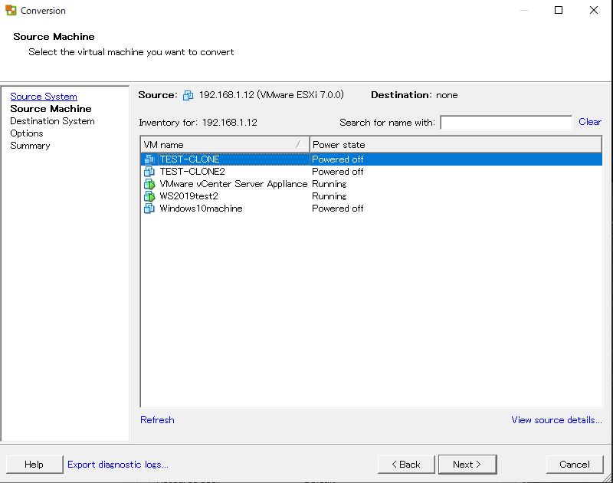Proceed with the Next button
Screen dimensions: 613x483
[x=467, y=465]
